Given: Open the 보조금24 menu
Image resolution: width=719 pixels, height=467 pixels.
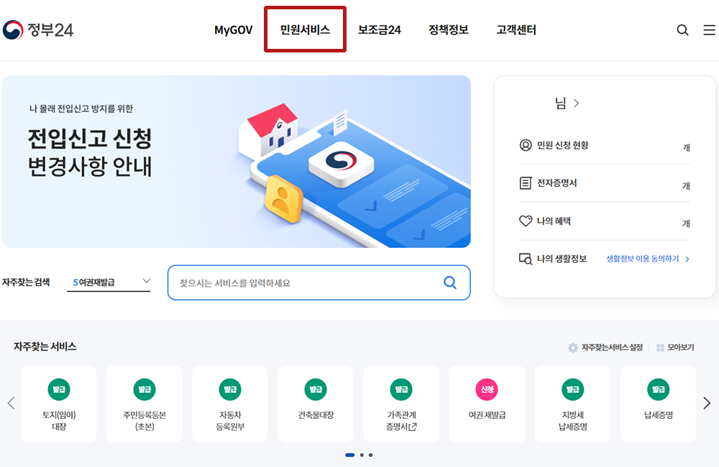Looking at the screenshot, I should pos(379,29).
